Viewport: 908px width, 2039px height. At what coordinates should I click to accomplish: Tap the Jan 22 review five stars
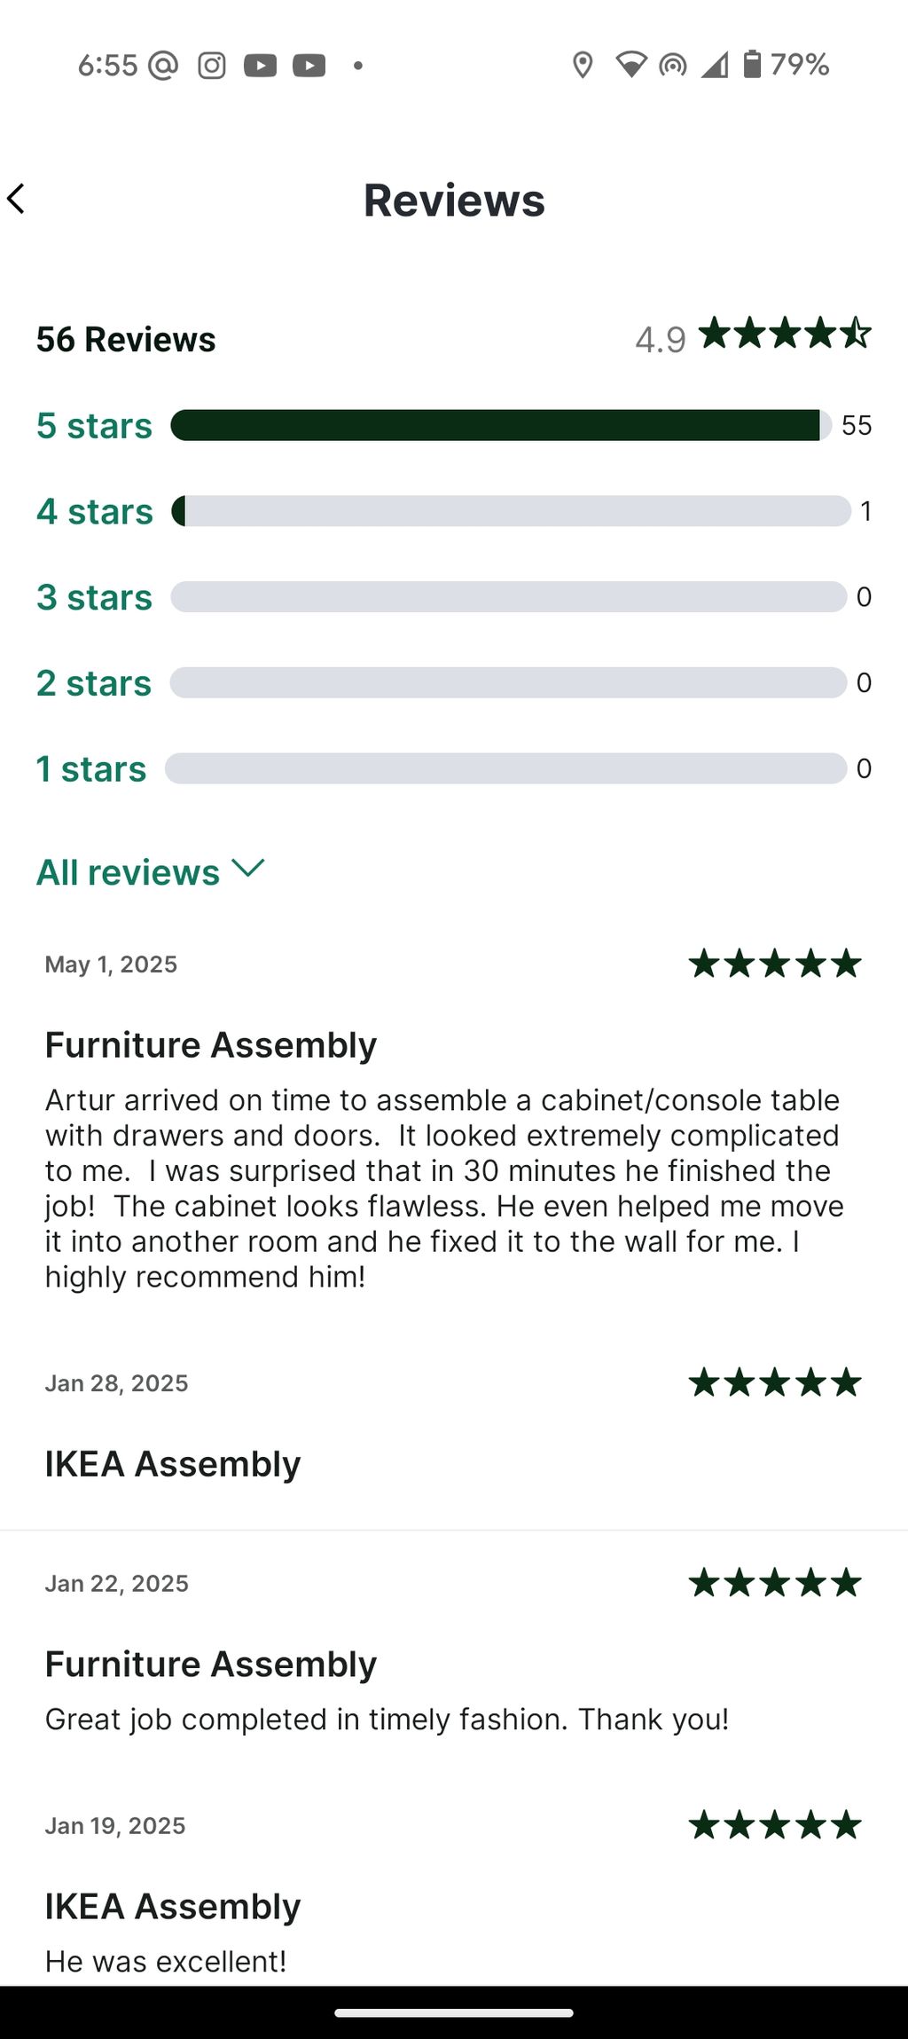point(775,1582)
